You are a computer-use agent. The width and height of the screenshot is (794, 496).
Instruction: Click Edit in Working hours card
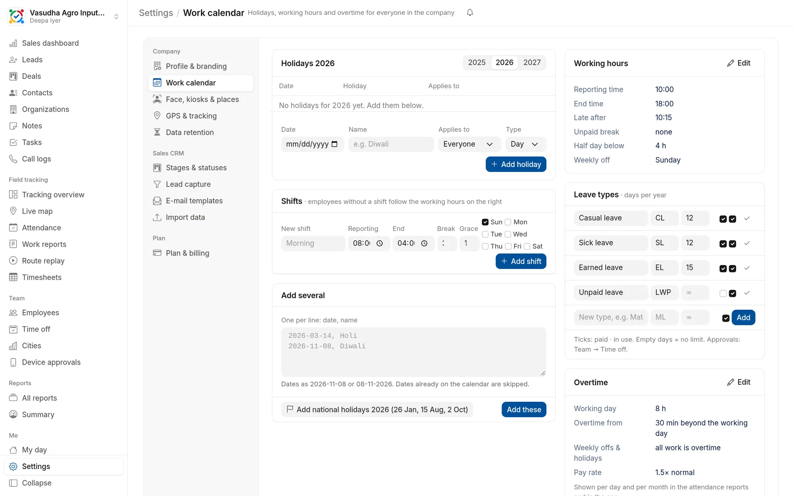coord(739,63)
